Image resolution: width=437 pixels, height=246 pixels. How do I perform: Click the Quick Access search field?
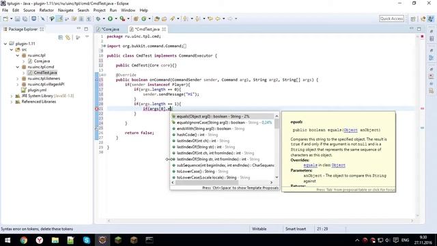(x=391, y=18)
